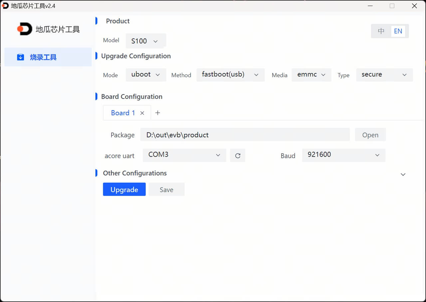Select the acore uart COM3 dropdown
This screenshot has width=426, height=302.
184,155
